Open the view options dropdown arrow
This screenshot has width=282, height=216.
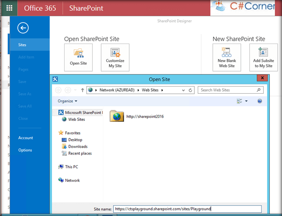(x=246, y=101)
